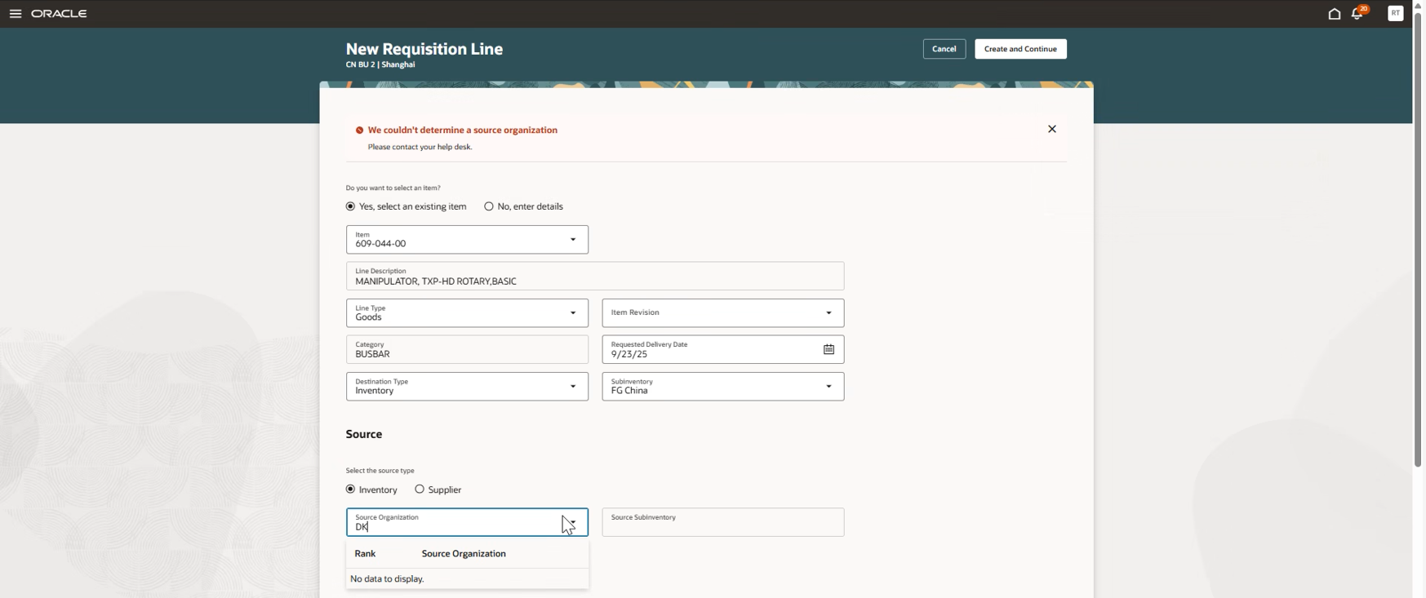Viewport: 1426px width, 598px height.
Task: Click the Rank column header
Action: (x=365, y=554)
